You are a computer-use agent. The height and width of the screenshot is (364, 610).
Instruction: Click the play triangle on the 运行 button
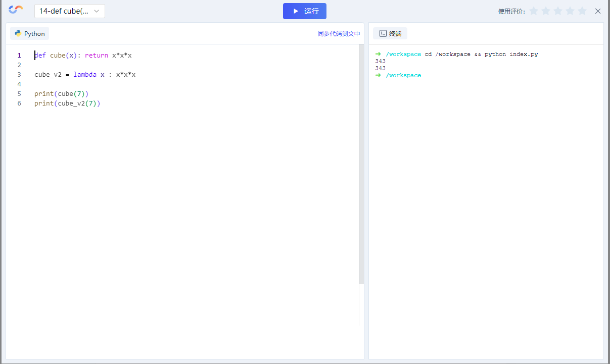point(295,11)
